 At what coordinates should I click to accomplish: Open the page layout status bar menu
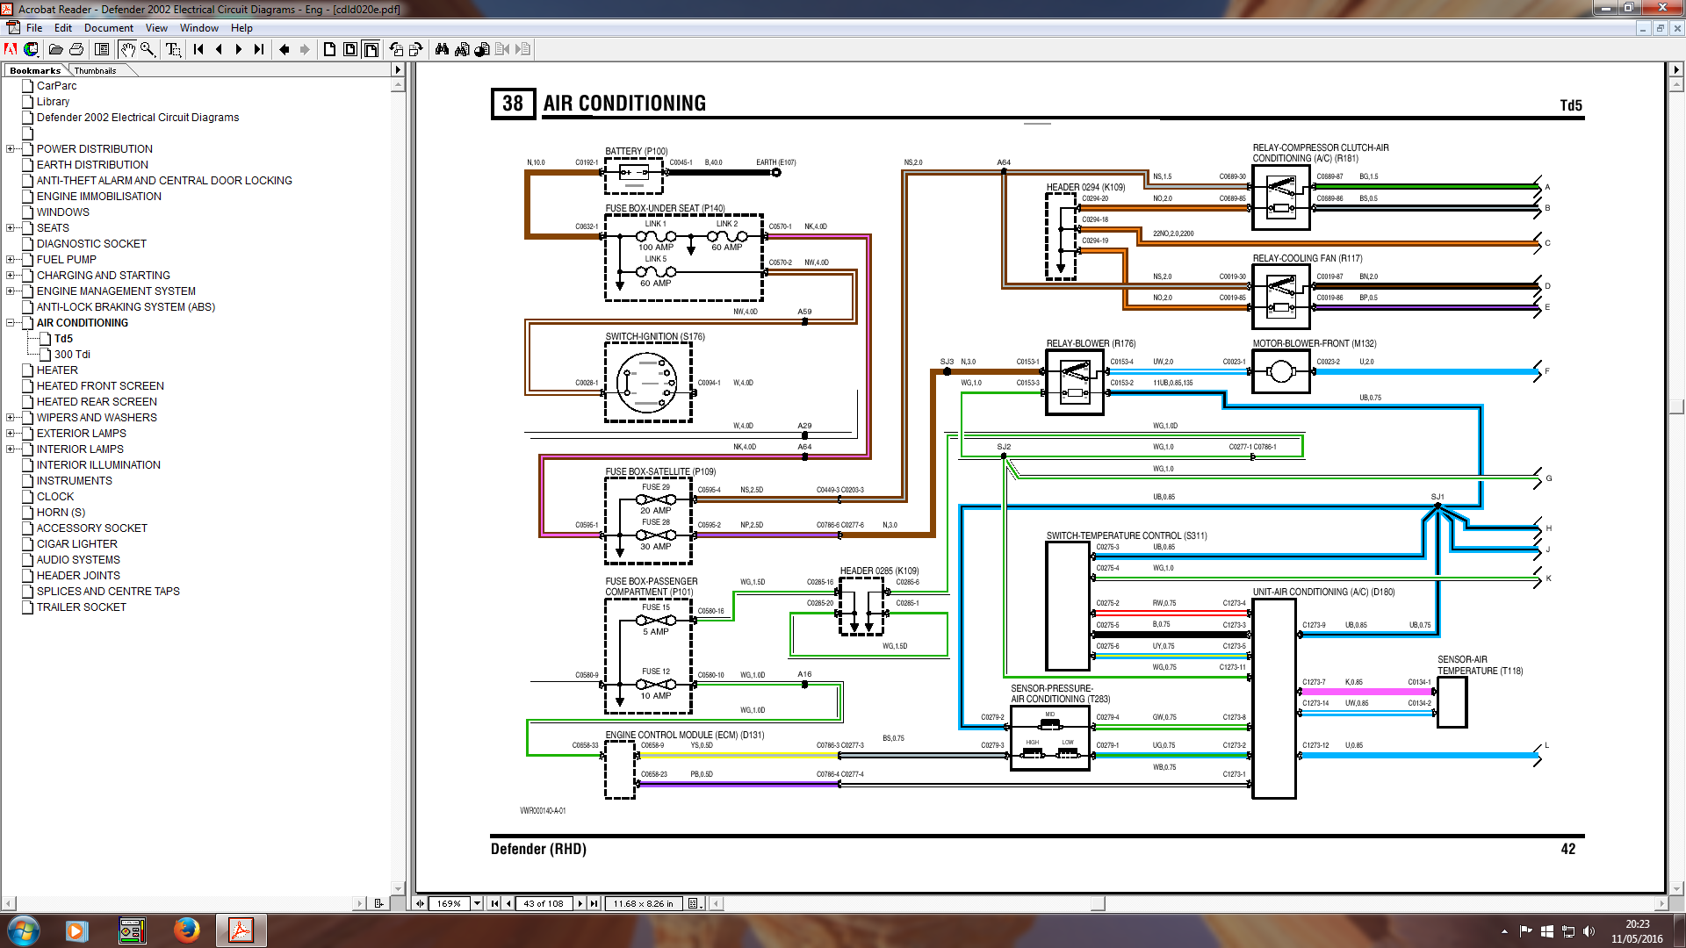point(694,903)
